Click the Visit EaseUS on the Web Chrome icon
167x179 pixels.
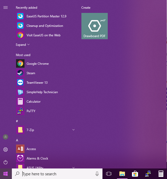pos(20,35)
